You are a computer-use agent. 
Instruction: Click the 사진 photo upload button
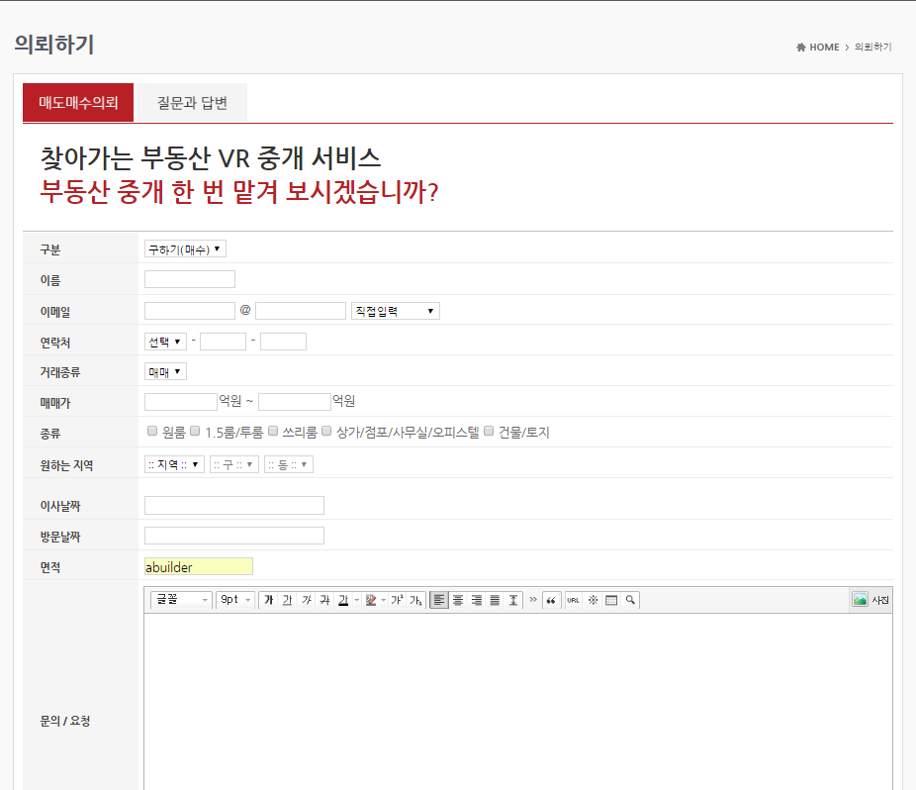870,600
